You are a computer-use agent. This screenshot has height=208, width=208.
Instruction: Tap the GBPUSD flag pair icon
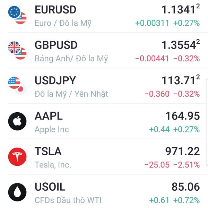pyautogui.click(x=17, y=50)
